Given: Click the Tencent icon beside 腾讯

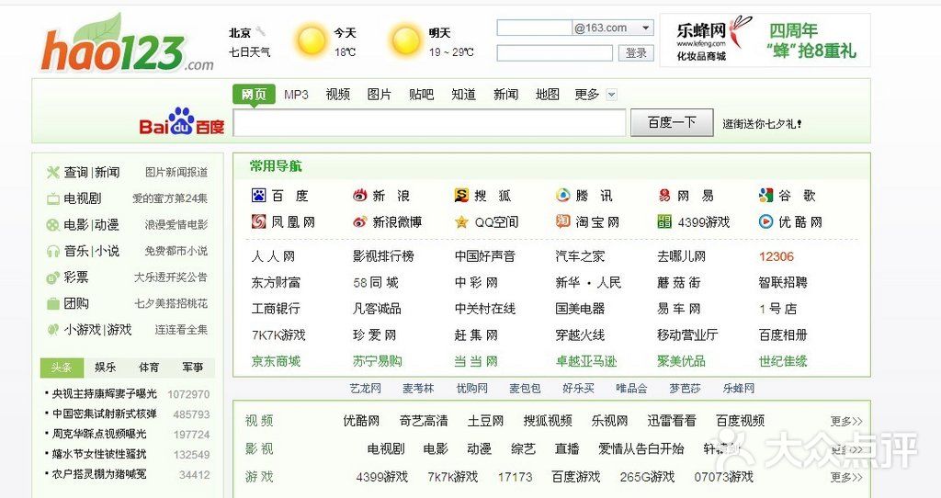Looking at the screenshot, I should pos(563,195).
